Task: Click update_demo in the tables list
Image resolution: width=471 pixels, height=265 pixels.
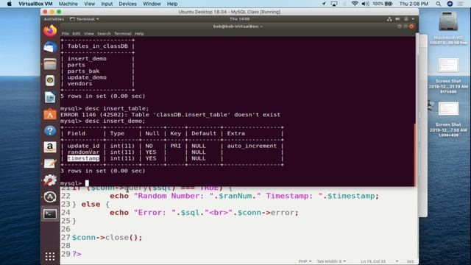Action: [87, 77]
